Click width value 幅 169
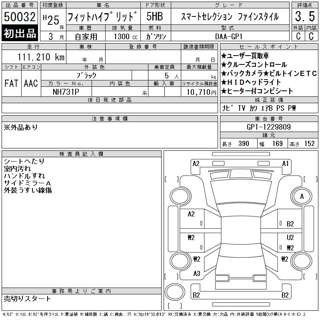Image resolution: width=320 pixels, height=320 pixels. pyautogui.click(x=271, y=144)
